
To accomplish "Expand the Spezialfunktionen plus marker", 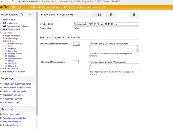I will click(1, 102).
